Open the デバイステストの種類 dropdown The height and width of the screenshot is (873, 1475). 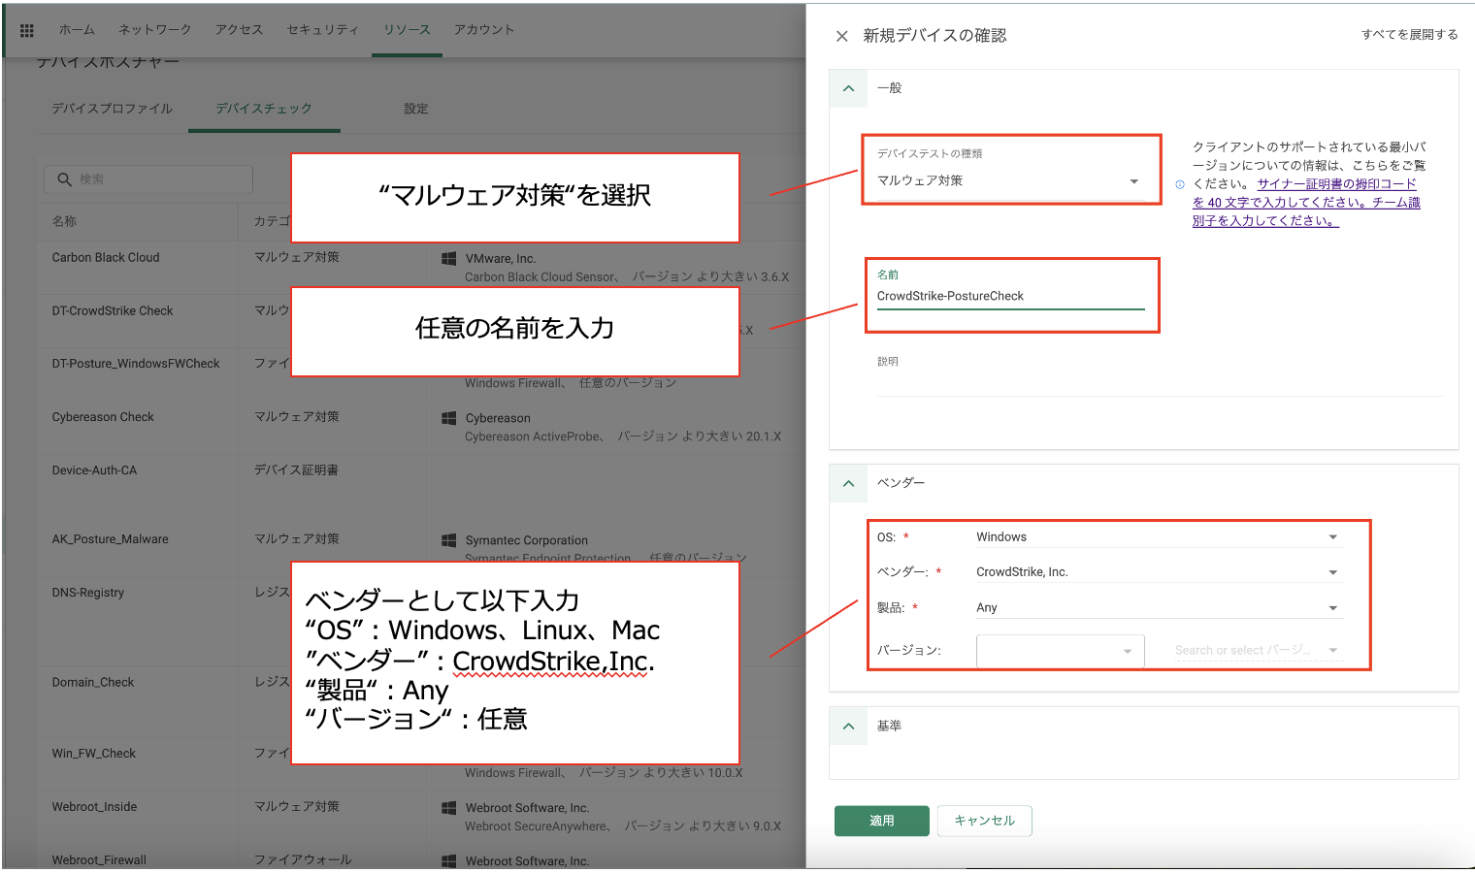tap(1010, 180)
